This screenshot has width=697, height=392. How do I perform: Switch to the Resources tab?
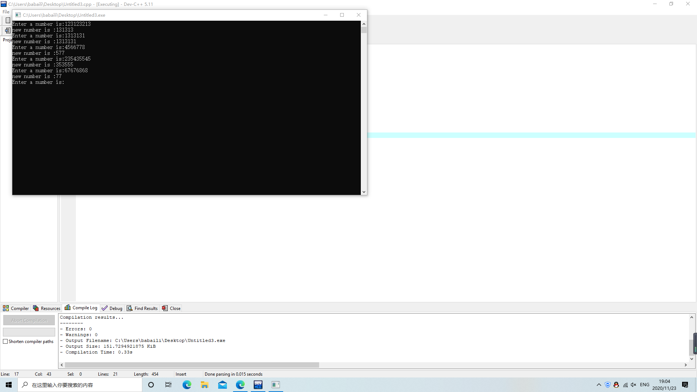coord(47,308)
